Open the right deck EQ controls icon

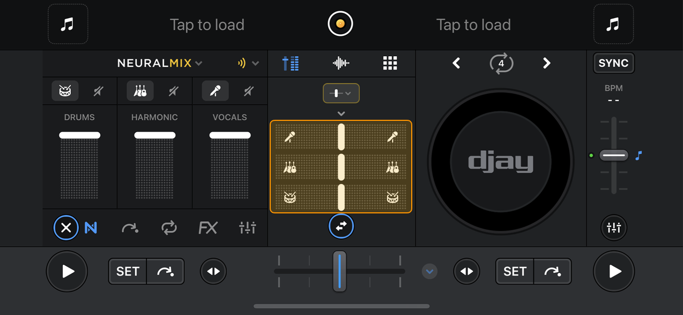[x=613, y=227]
